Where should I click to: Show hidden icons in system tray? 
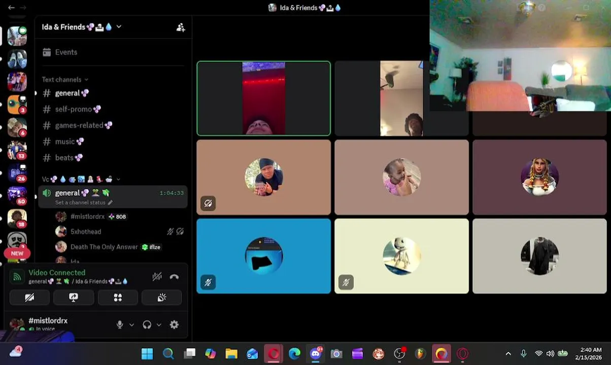(508, 353)
